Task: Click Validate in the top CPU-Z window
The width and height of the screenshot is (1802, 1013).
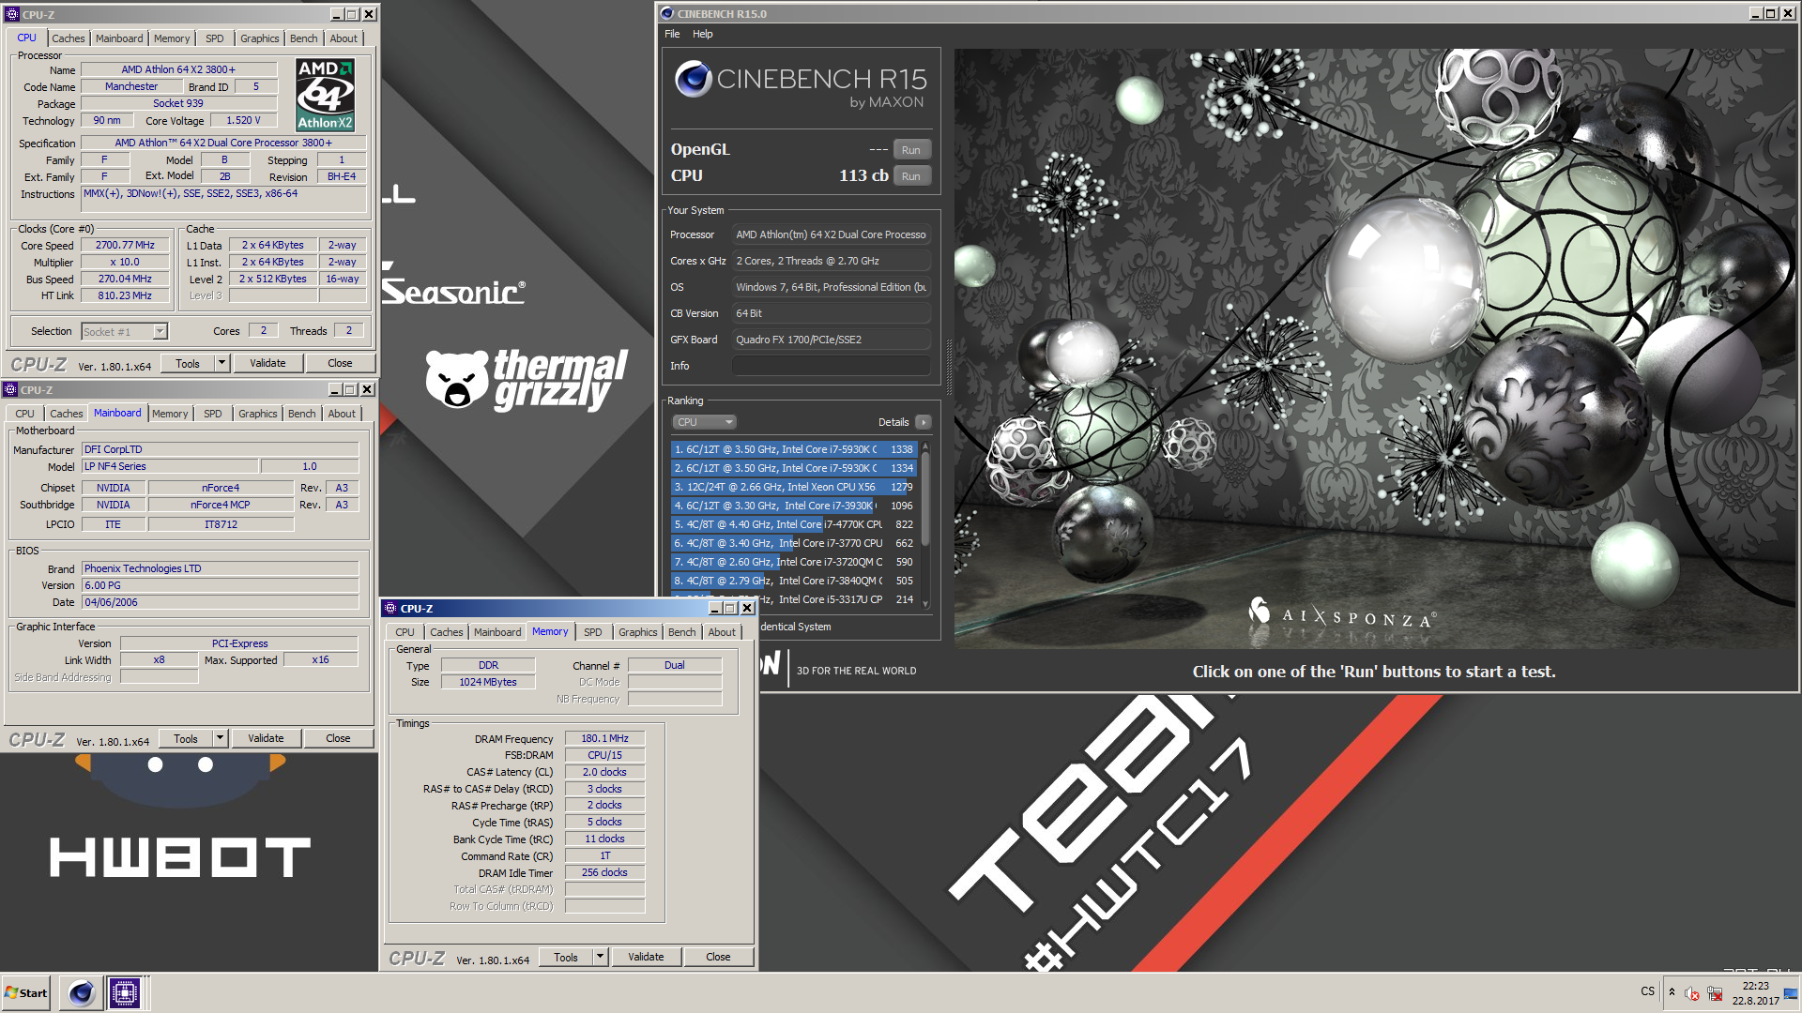Action: [267, 363]
